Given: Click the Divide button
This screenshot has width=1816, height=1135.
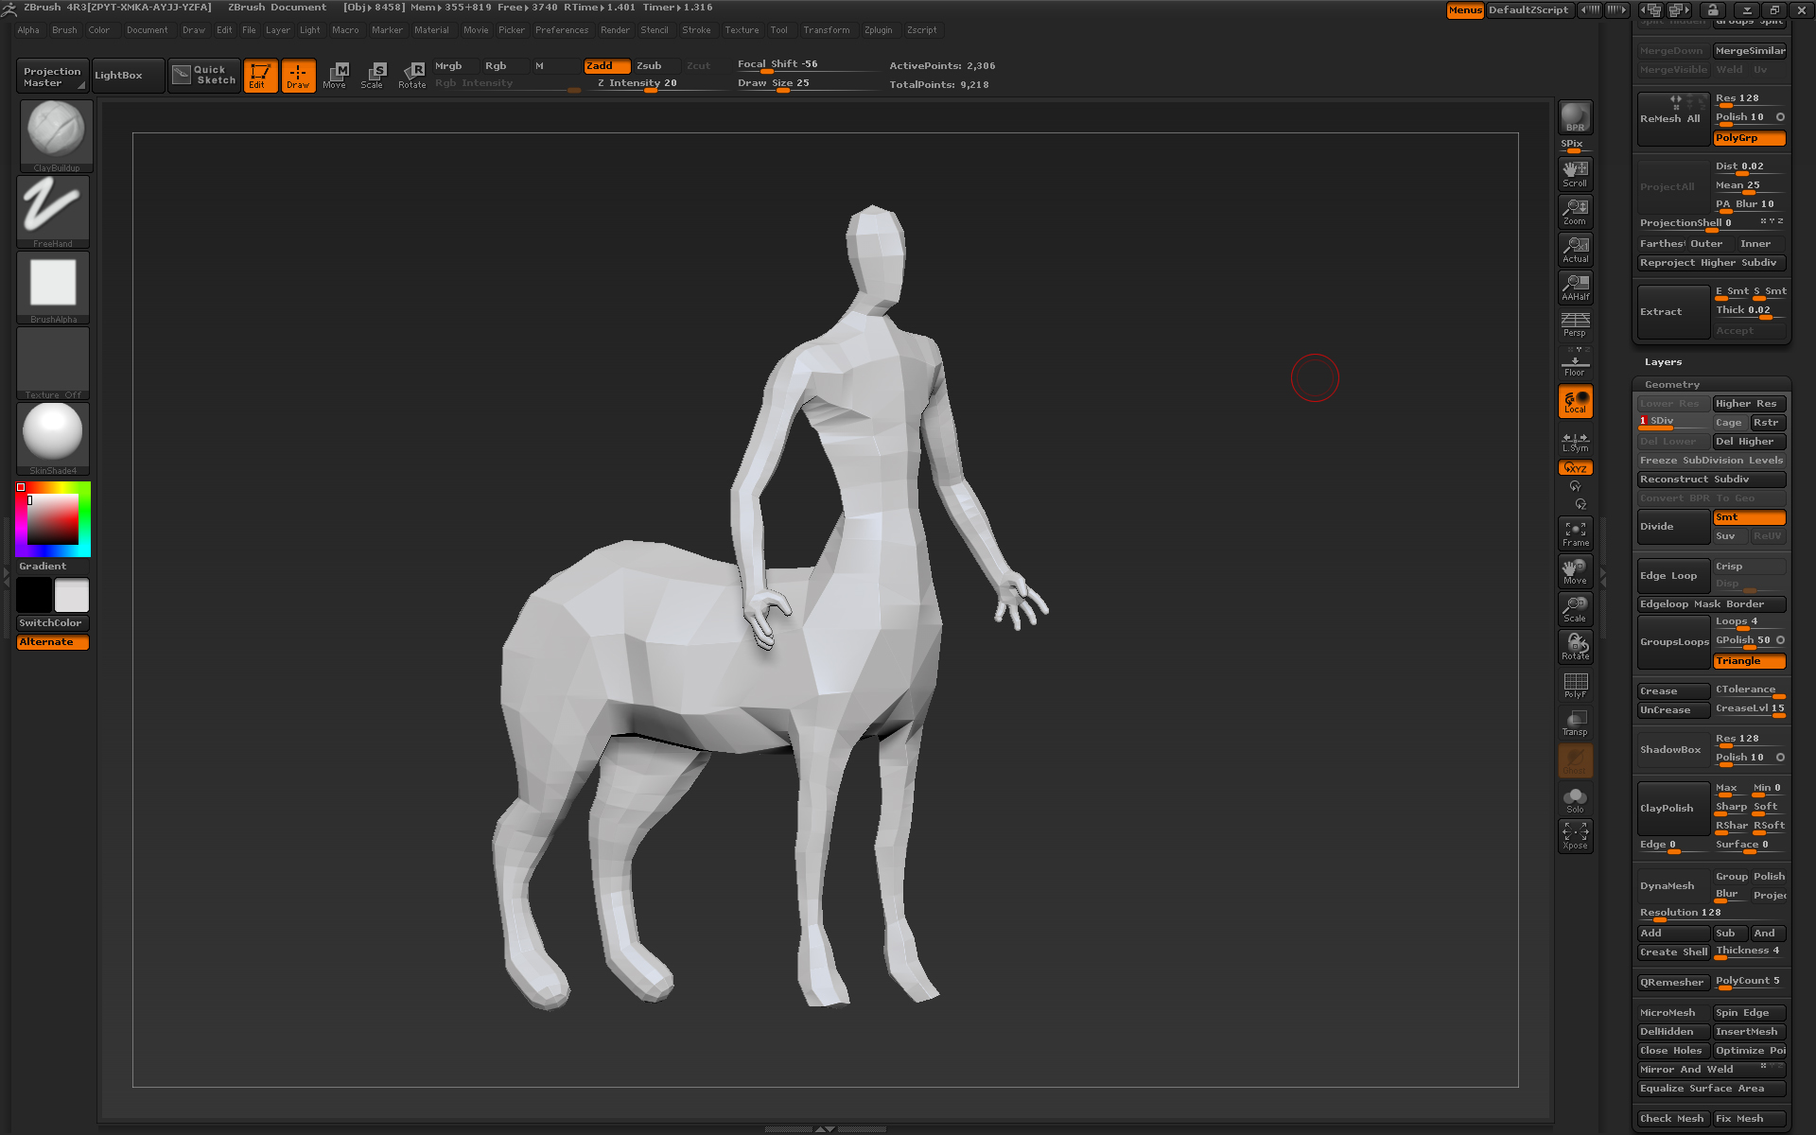Looking at the screenshot, I should coord(1672,527).
